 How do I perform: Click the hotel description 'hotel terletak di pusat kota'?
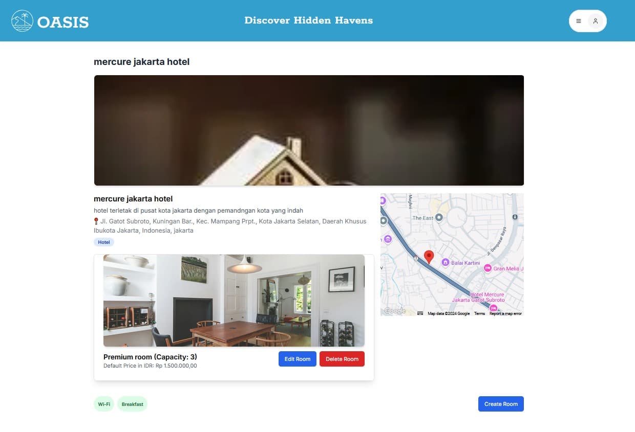pos(199,211)
